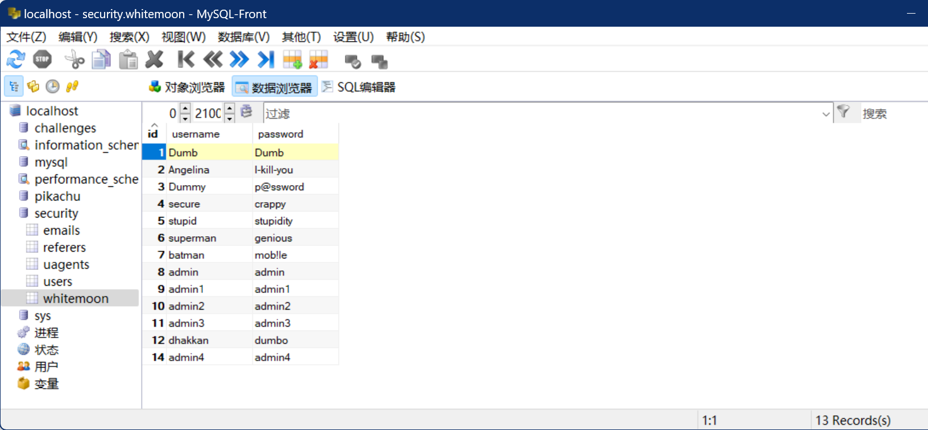Open the uagents table
Viewport: 928px width, 430px height.
pos(58,264)
